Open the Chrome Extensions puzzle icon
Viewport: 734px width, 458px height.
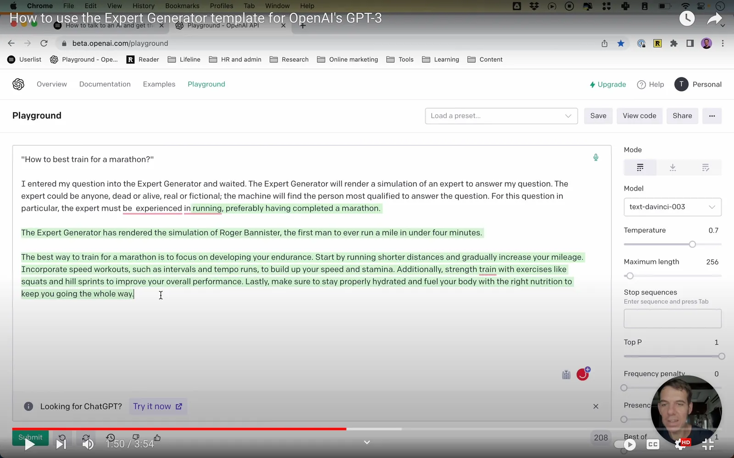674,44
